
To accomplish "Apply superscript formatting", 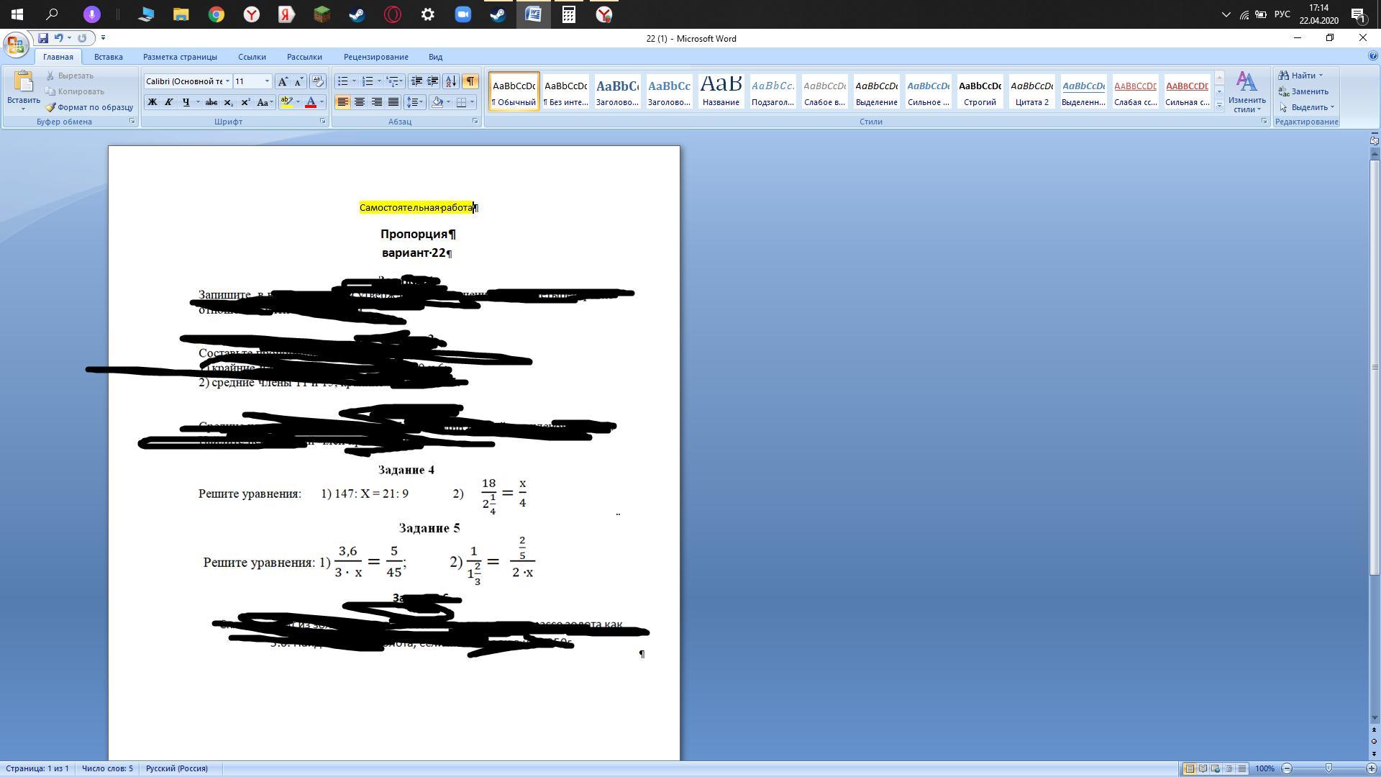I will tap(245, 102).
